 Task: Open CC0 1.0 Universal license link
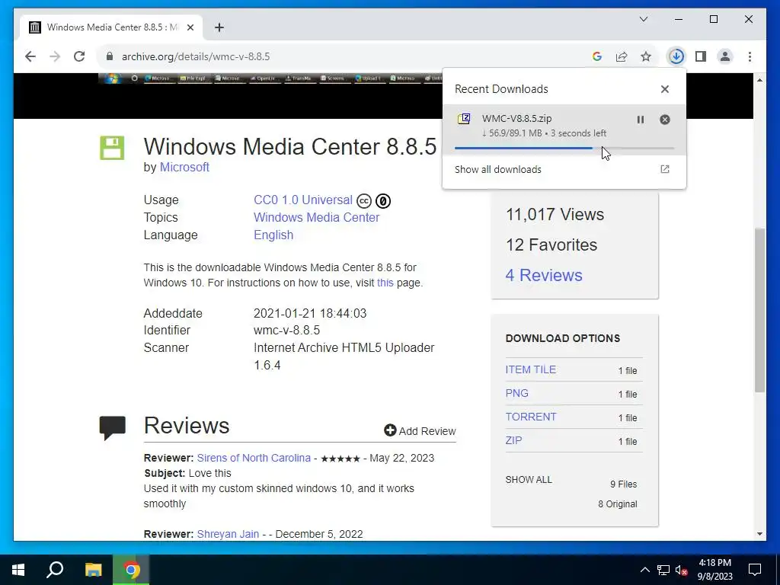(x=303, y=200)
